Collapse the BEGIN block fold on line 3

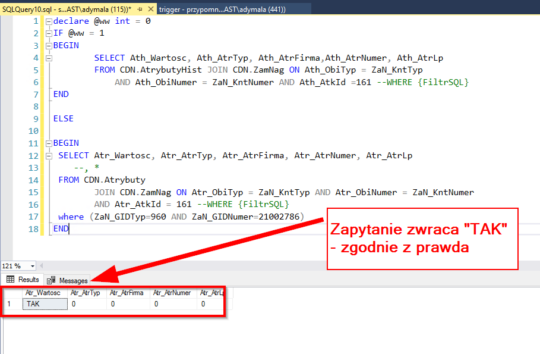tap(48, 45)
